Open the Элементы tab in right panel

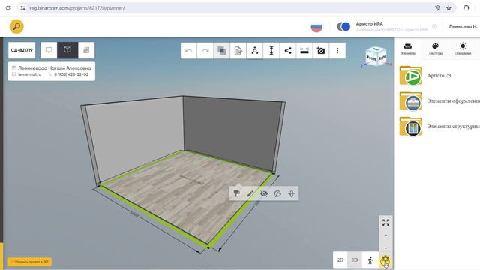click(408, 49)
